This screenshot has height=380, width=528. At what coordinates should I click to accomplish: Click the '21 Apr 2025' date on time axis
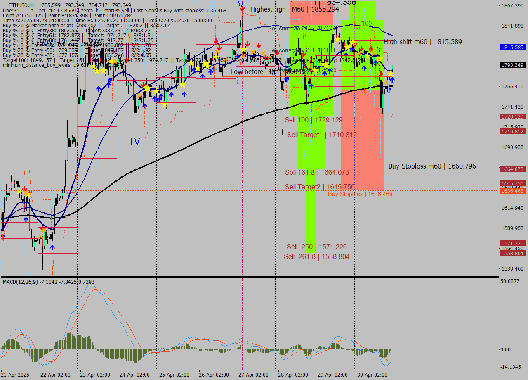(15, 375)
